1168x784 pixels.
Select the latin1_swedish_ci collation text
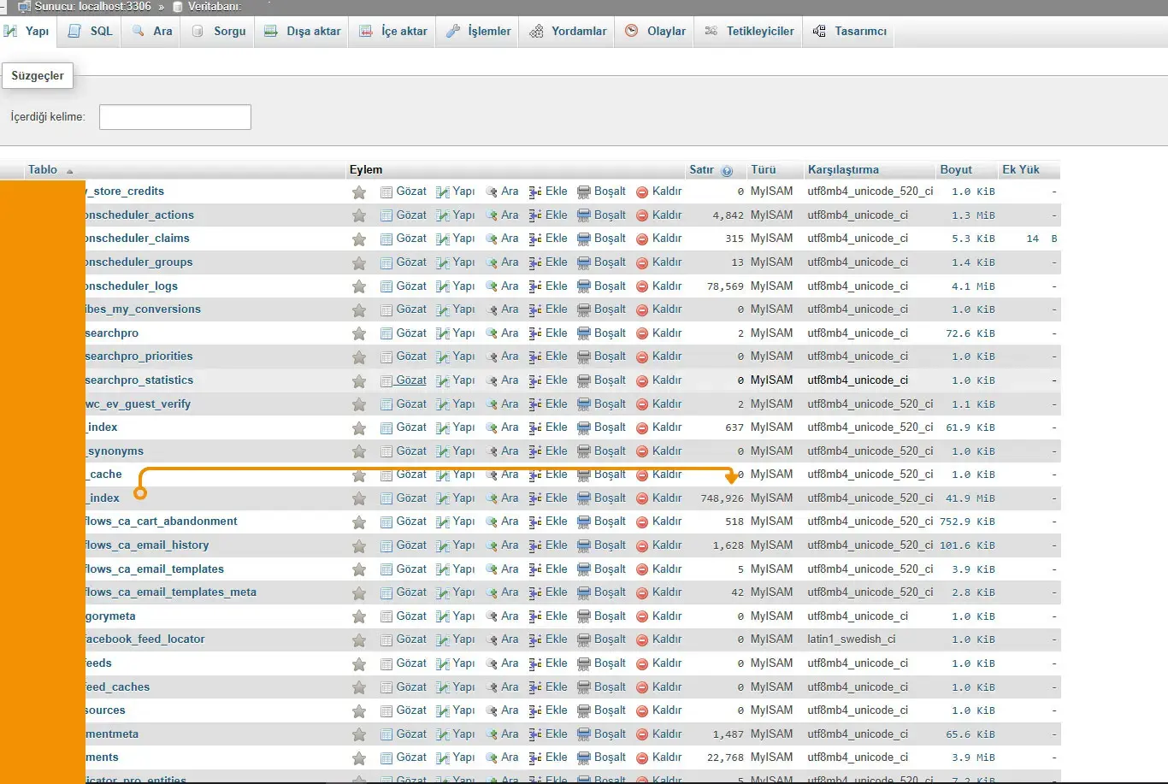point(852,640)
